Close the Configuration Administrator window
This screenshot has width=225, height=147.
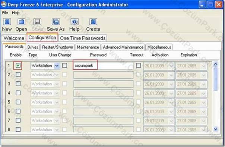click(x=219, y=4)
